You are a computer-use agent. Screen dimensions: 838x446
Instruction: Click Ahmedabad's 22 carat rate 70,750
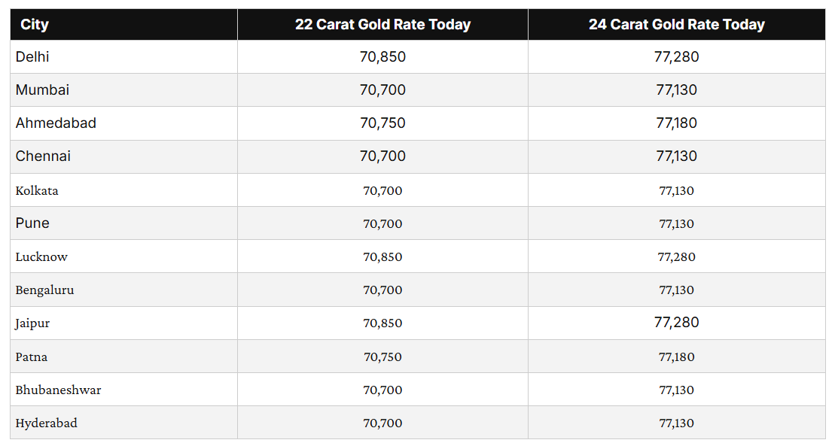click(382, 123)
